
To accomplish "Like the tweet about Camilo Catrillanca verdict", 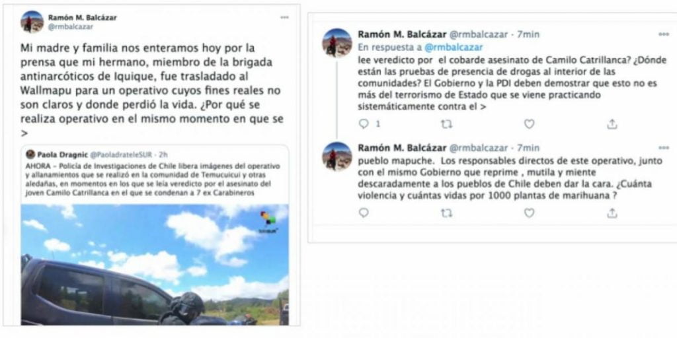I will tap(530, 124).
